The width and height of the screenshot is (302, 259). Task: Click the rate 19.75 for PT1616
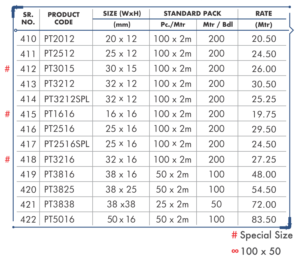coord(264,114)
